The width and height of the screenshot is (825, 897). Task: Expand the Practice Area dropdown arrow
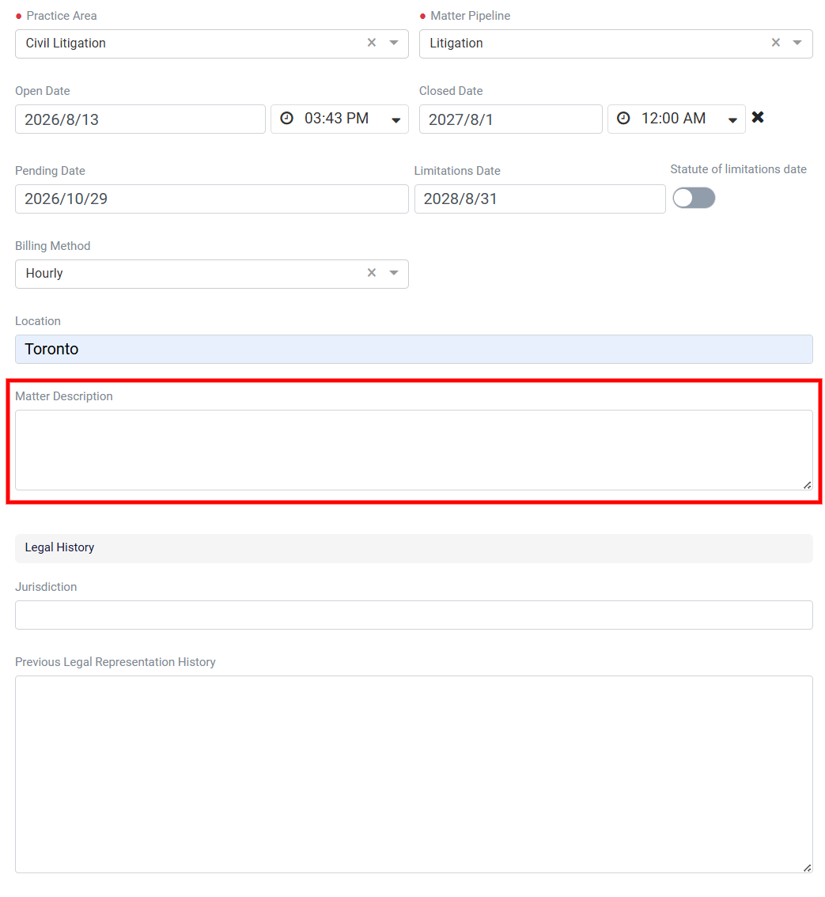click(x=394, y=43)
